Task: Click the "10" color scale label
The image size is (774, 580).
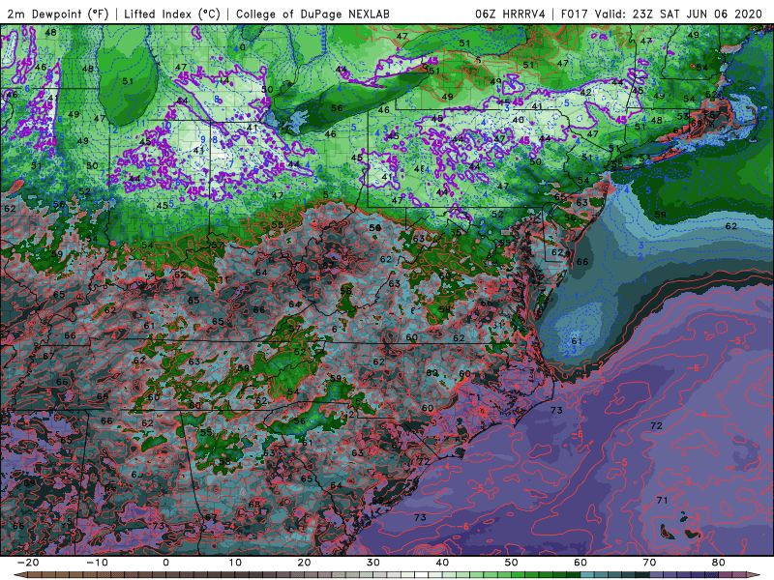Action: tap(235, 563)
